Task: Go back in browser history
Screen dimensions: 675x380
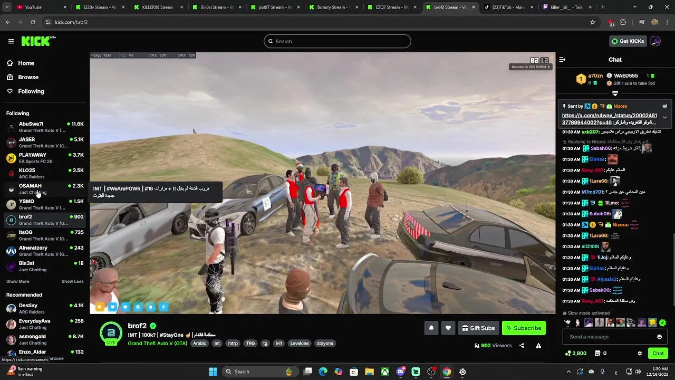Action: click(x=7, y=22)
